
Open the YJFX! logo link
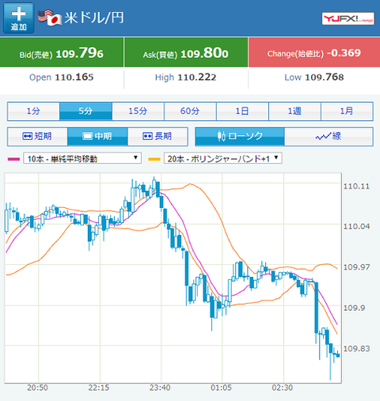(x=348, y=19)
